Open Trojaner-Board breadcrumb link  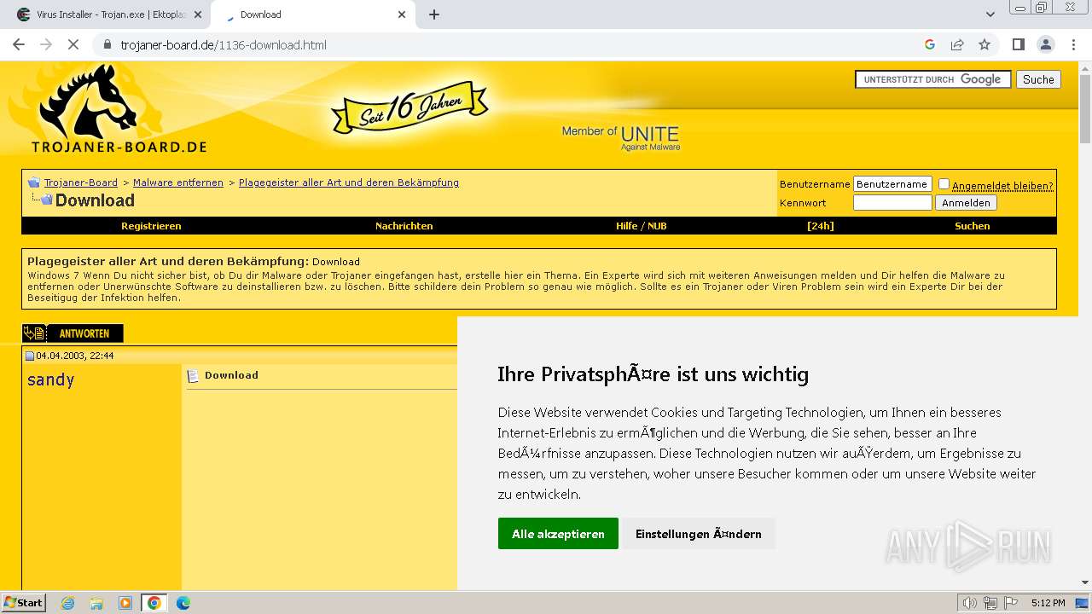pos(81,182)
